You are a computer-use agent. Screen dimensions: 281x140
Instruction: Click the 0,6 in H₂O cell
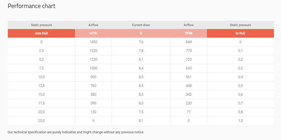point(240,94)
